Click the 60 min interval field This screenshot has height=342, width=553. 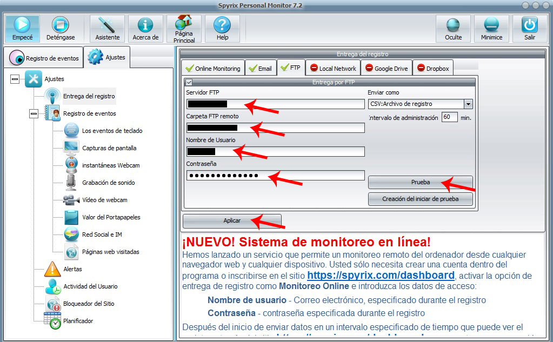pyautogui.click(x=449, y=117)
